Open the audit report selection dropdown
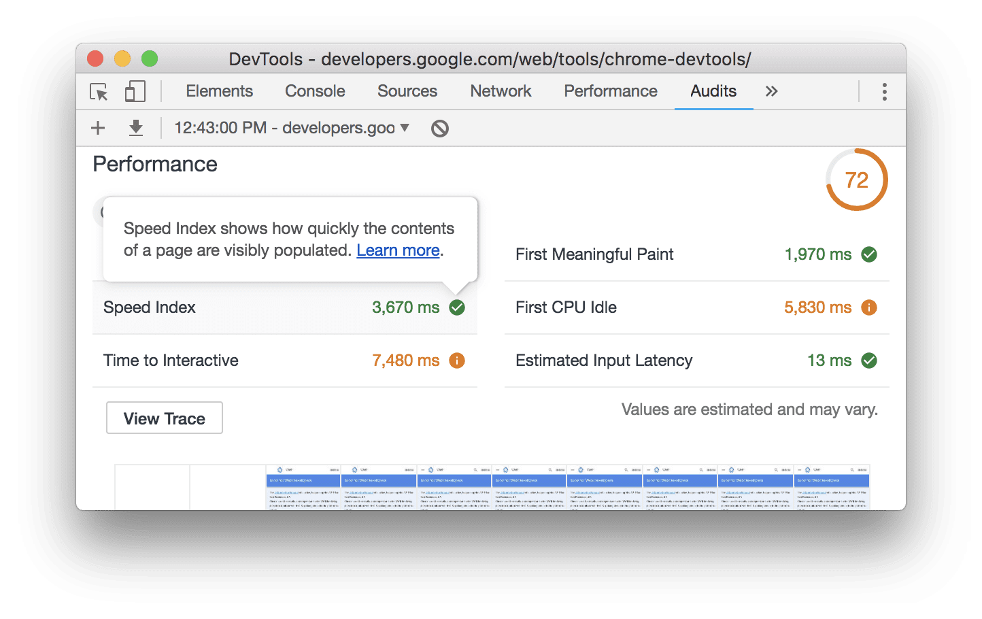Viewport: 982px width, 619px height. pyautogui.click(x=292, y=128)
